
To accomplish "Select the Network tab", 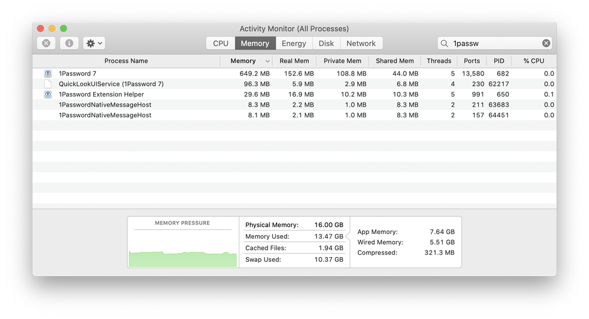I will (361, 43).
